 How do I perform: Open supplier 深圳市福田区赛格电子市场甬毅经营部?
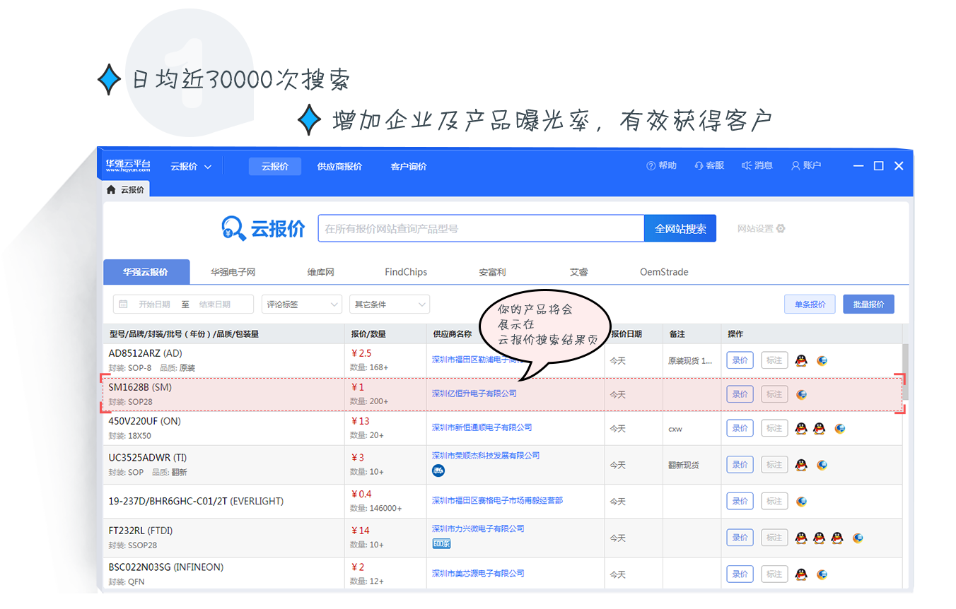click(x=498, y=501)
